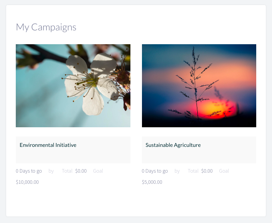
Task: Click the My Campaigns heading
Action: click(46, 27)
